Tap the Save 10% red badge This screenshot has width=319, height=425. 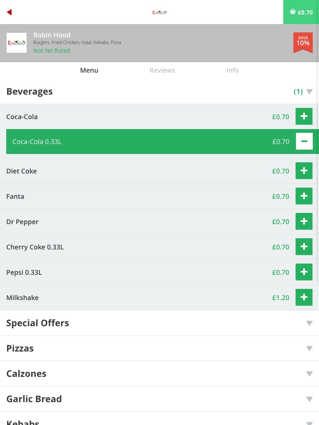[x=303, y=42]
